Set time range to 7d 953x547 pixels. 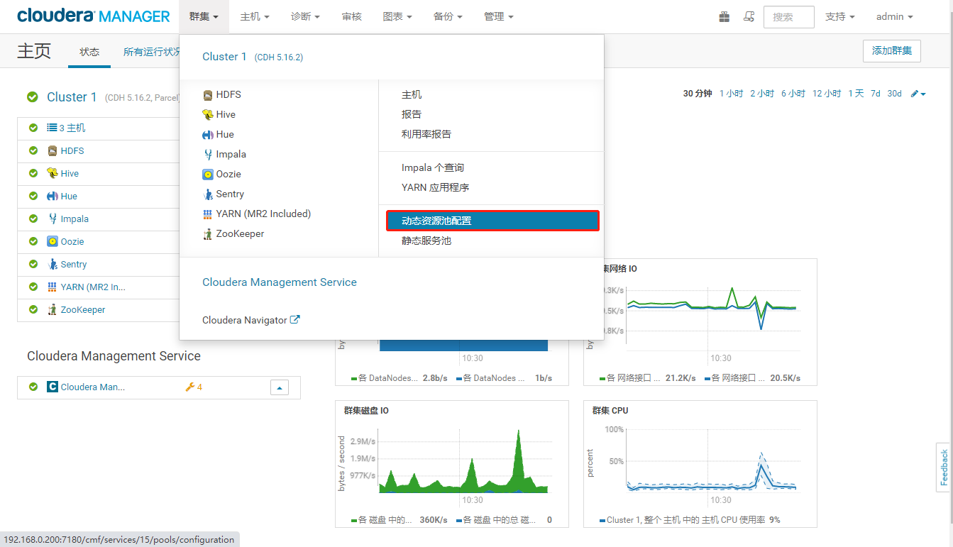click(x=876, y=94)
